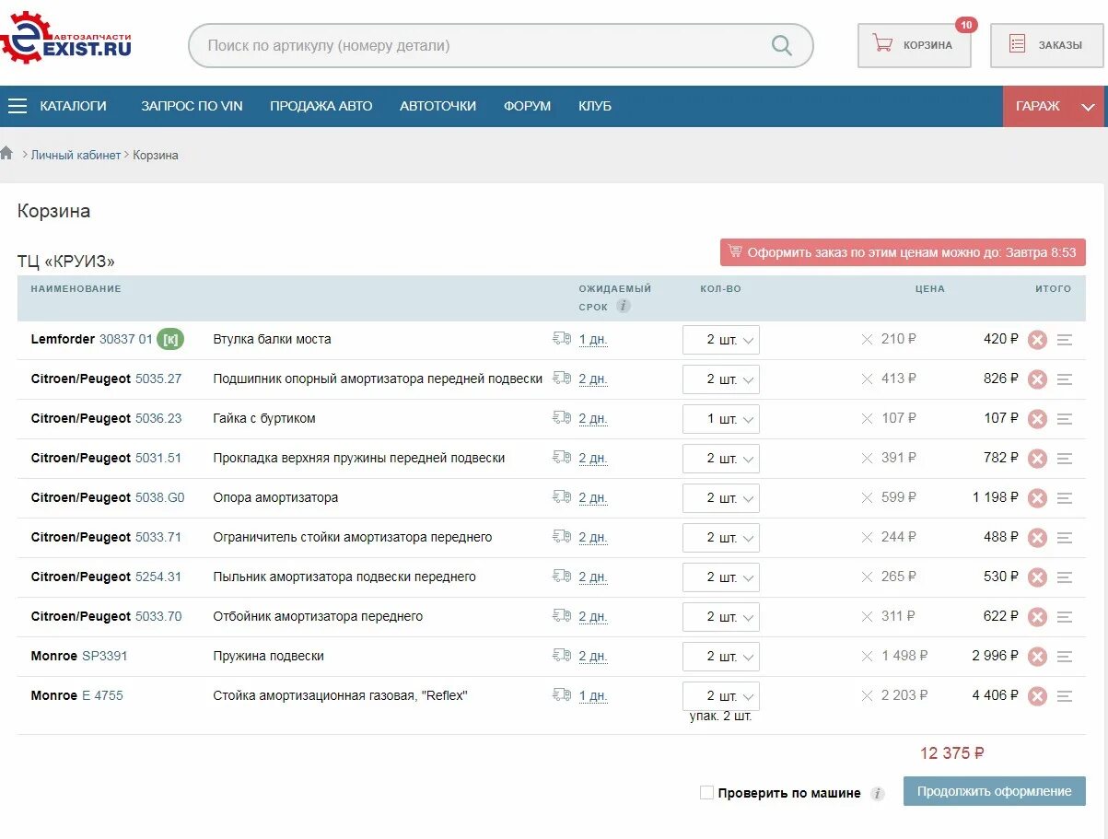Click Стойка амортизационная газовая "Reflex" name
The width and height of the screenshot is (1108, 839).
pos(340,695)
